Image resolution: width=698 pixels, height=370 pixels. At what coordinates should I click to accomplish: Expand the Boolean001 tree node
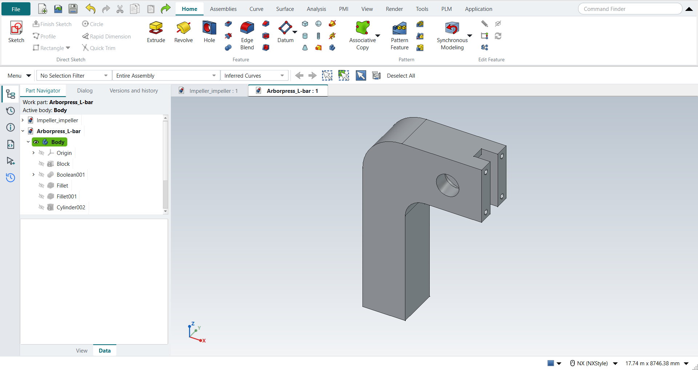point(33,174)
